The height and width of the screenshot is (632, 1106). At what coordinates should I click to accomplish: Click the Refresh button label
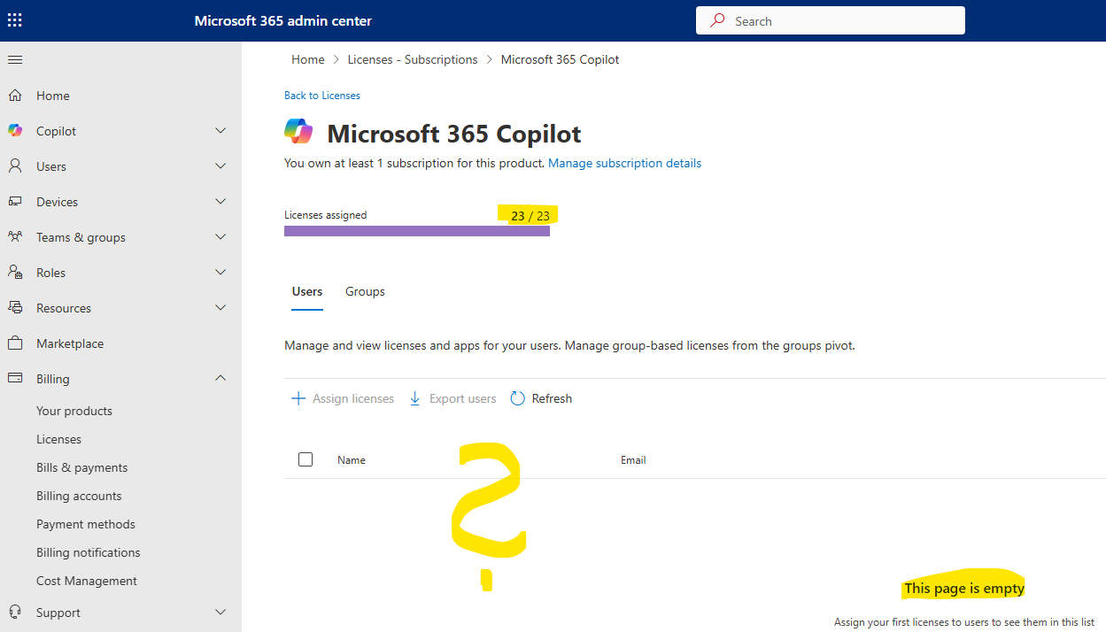(552, 399)
